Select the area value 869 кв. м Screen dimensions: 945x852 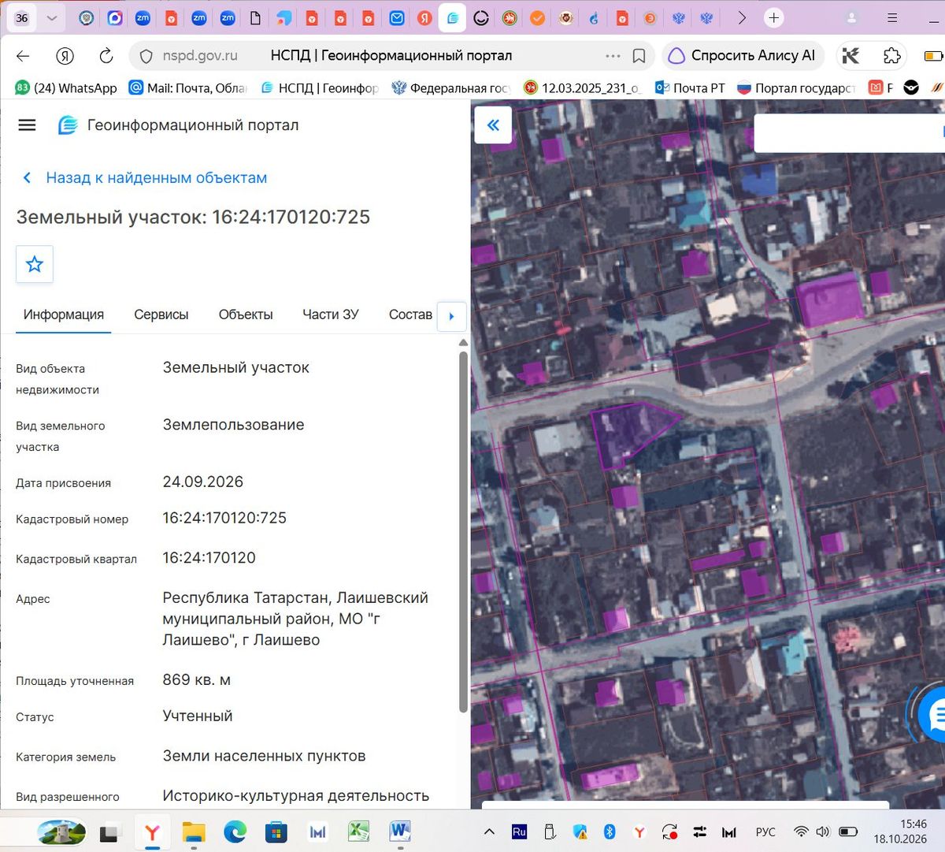pyautogui.click(x=197, y=679)
